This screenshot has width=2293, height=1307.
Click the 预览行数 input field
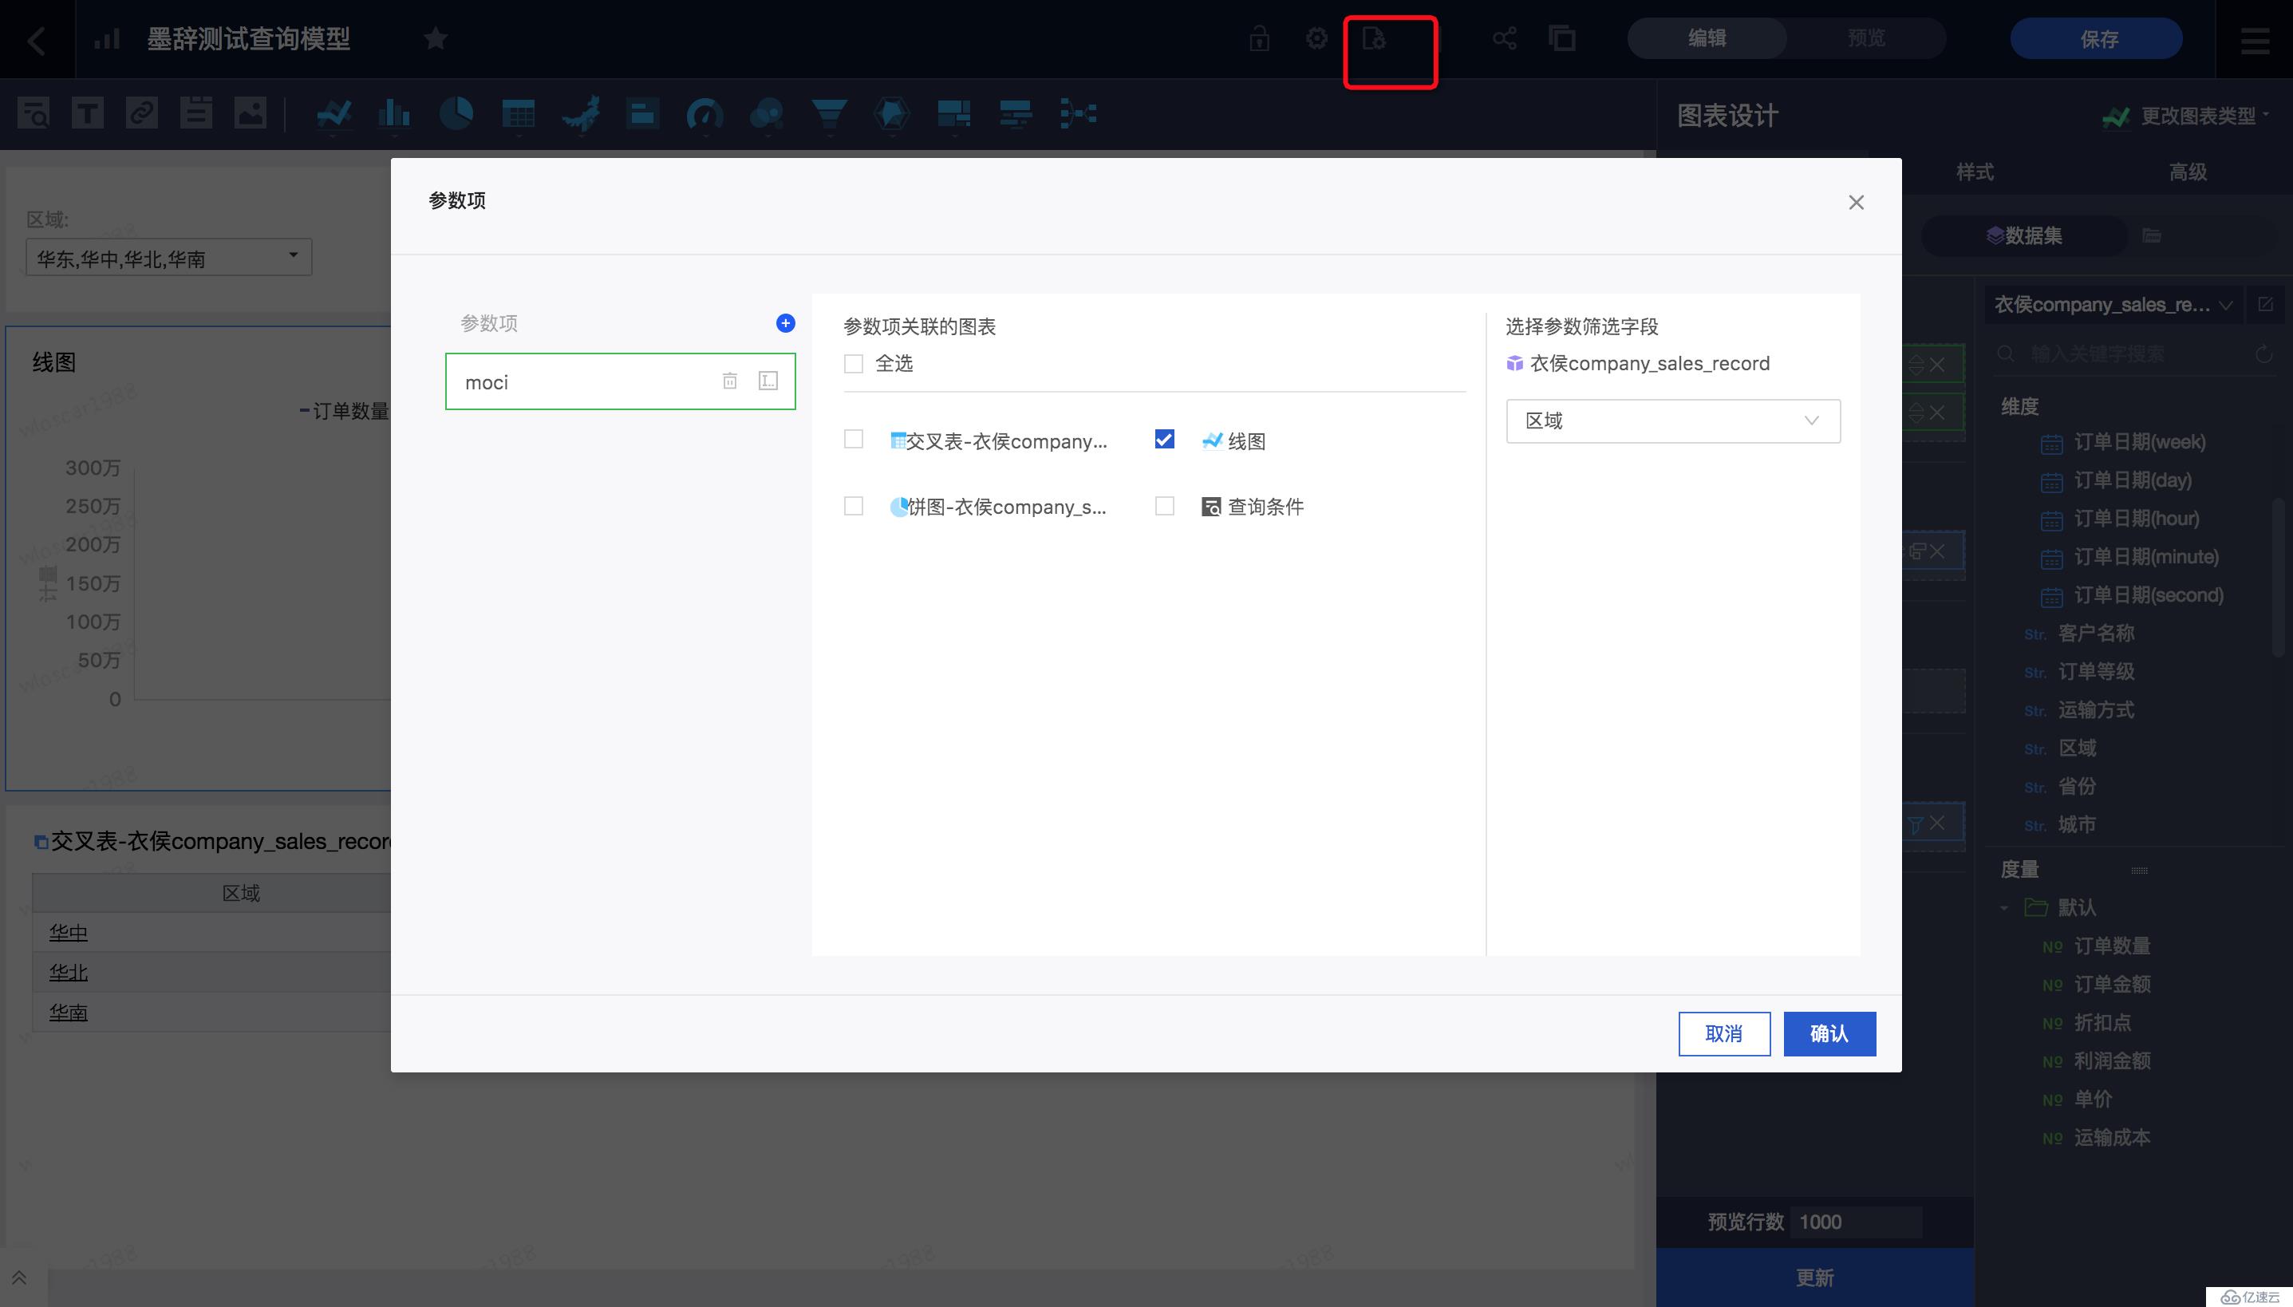(x=1856, y=1222)
